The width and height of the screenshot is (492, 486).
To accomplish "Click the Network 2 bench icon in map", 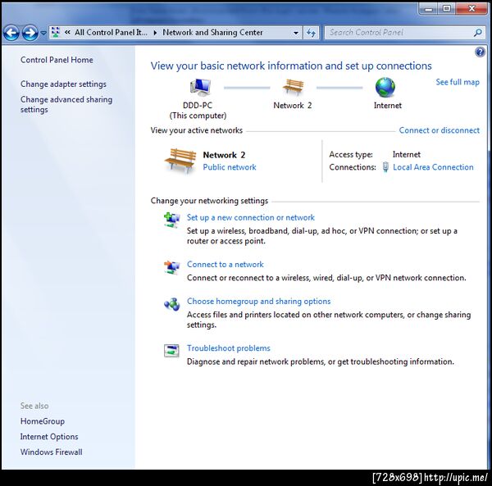I will tap(293, 87).
